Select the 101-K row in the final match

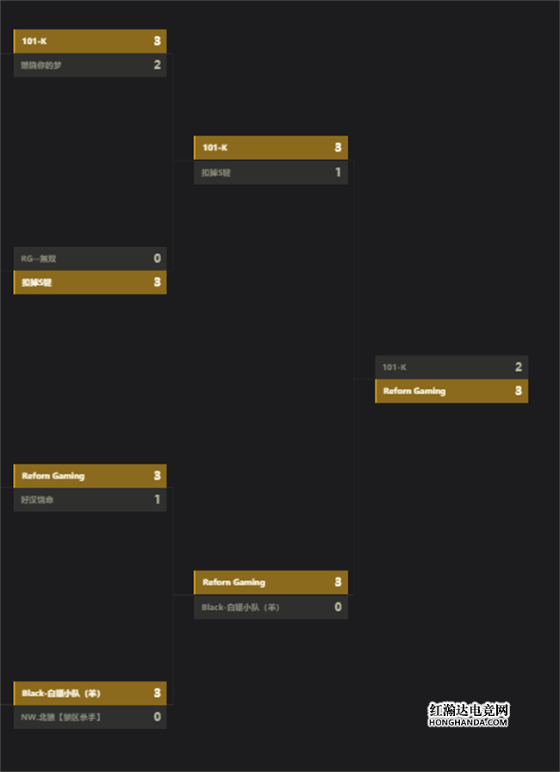pyautogui.click(x=451, y=367)
